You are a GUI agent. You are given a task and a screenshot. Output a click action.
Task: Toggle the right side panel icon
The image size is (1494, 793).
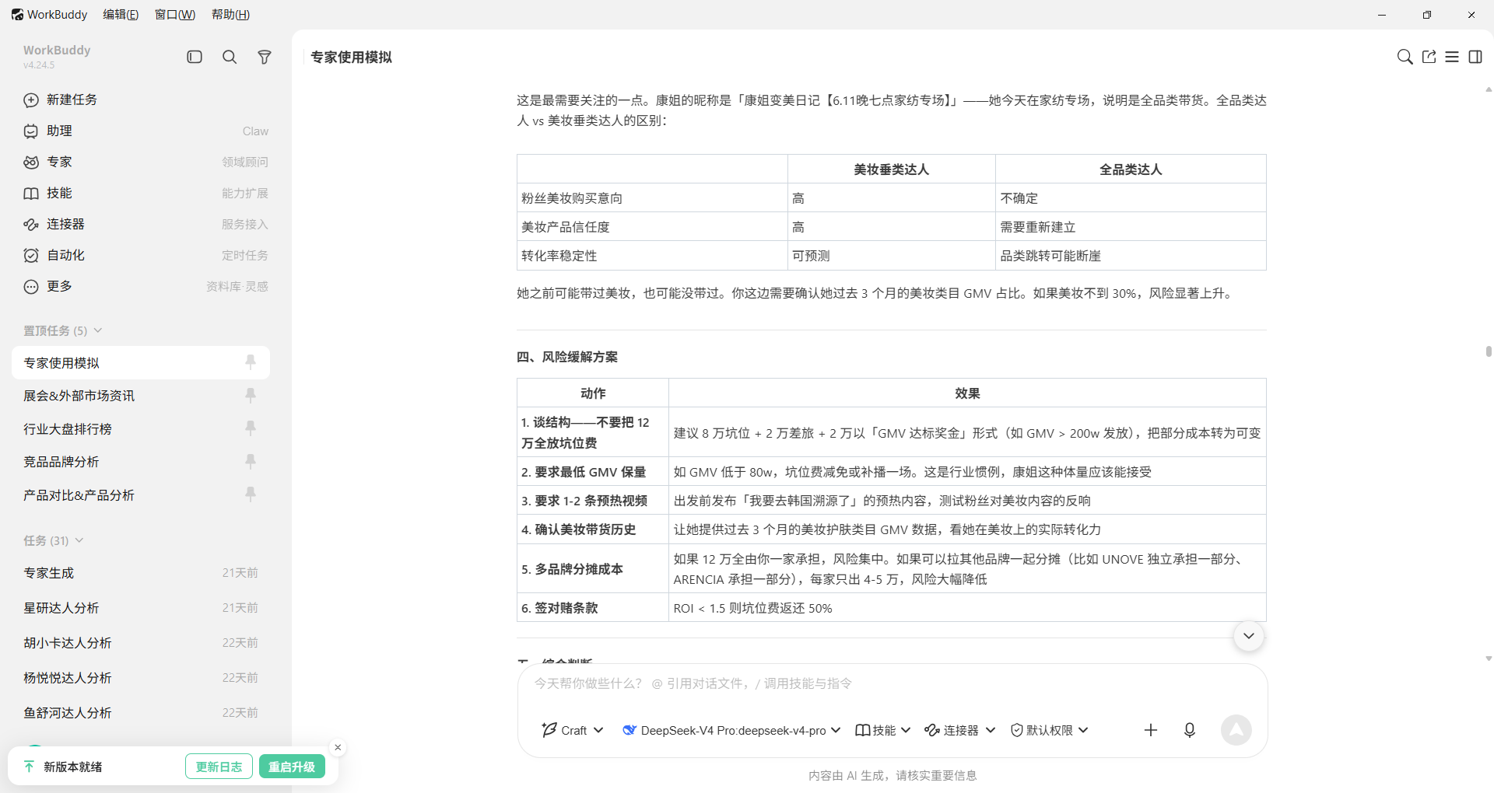click(1475, 57)
